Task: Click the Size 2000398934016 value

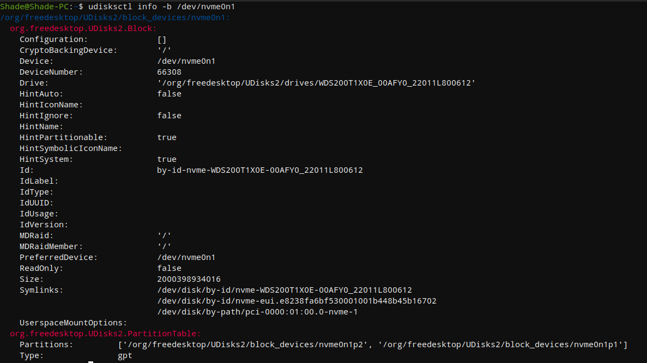Action: coord(188,279)
